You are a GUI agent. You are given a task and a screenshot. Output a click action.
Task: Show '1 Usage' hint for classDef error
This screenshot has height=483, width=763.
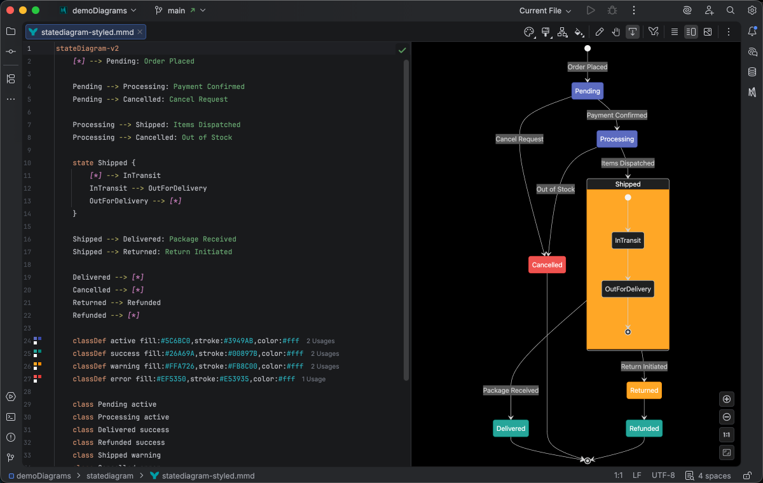point(313,379)
